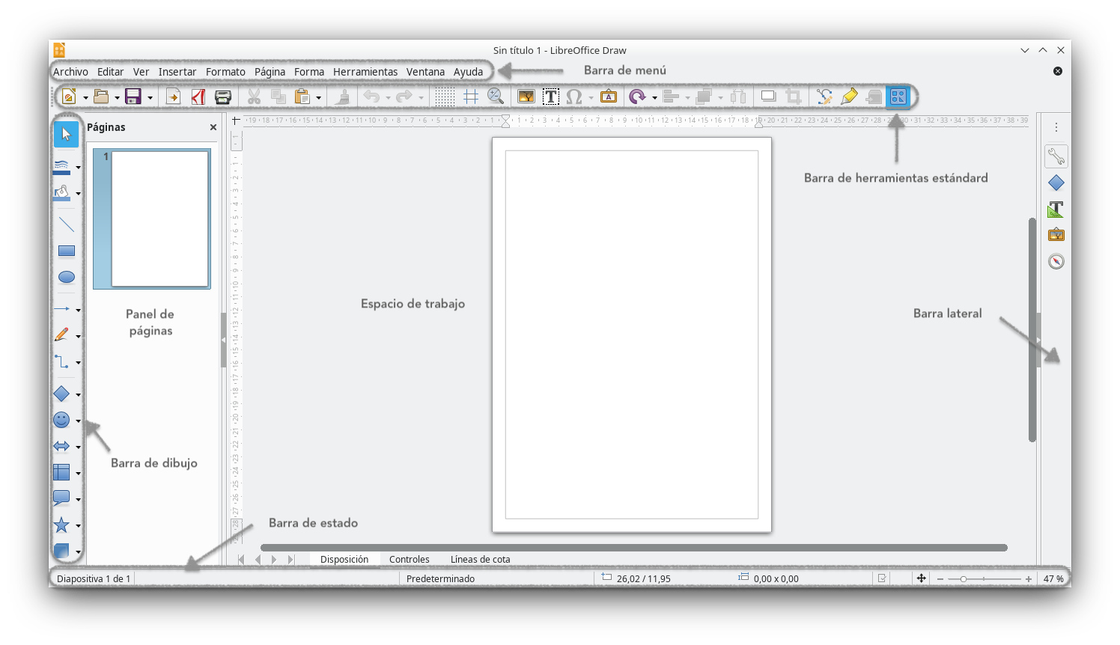1120x645 pixels.
Task: Open the Editar menu
Action: (x=110, y=72)
